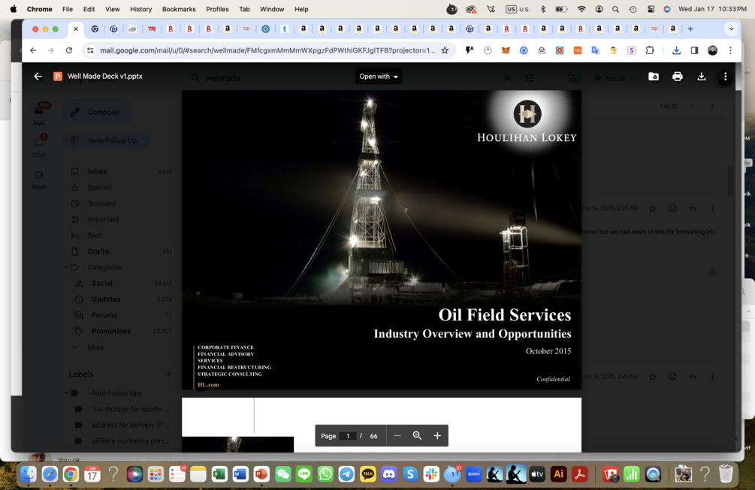Open the Apple menu
The image size is (755, 490).
coord(13,9)
